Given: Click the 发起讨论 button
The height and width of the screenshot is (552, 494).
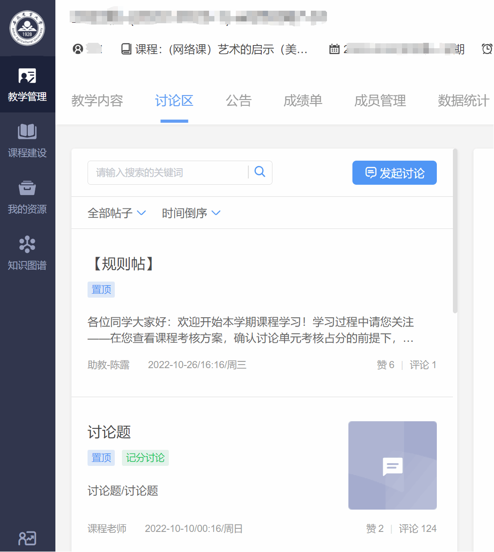Looking at the screenshot, I should 394,173.
